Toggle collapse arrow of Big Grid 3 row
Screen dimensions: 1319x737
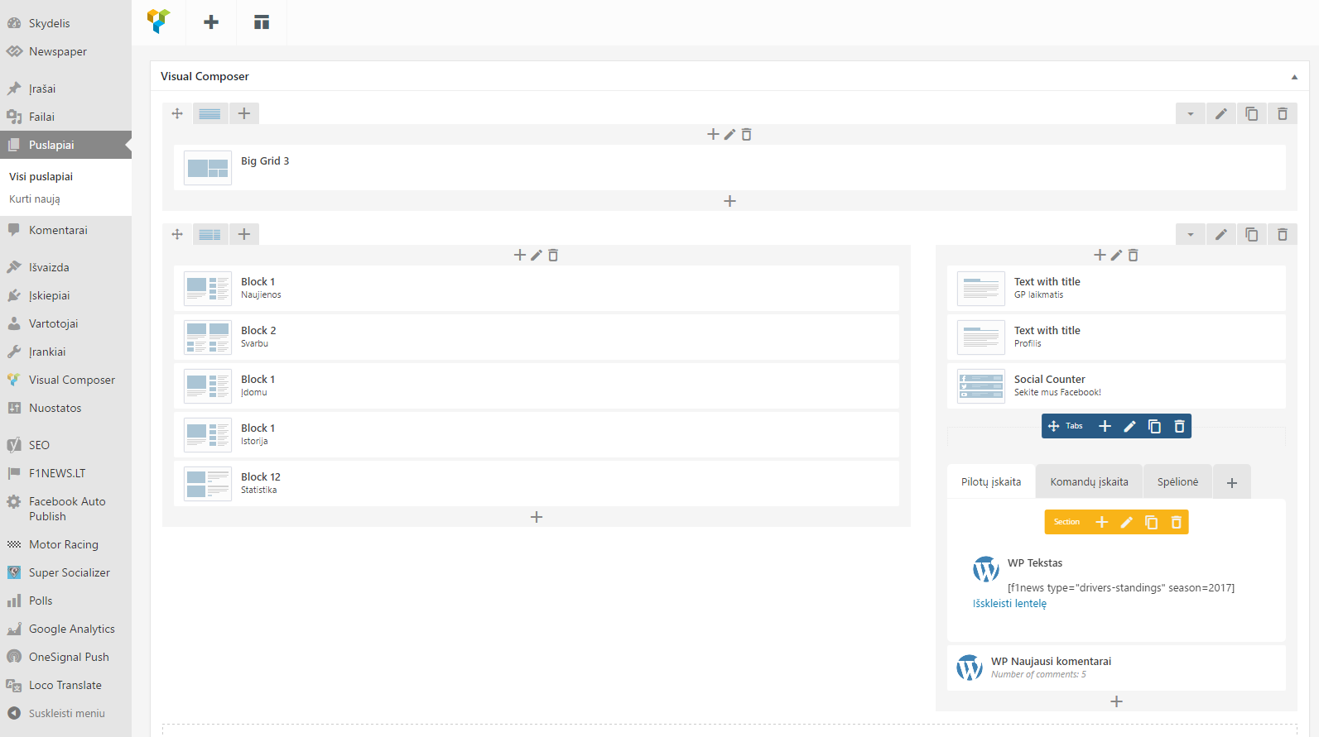pyautogui.click(x=1191, y=114)
